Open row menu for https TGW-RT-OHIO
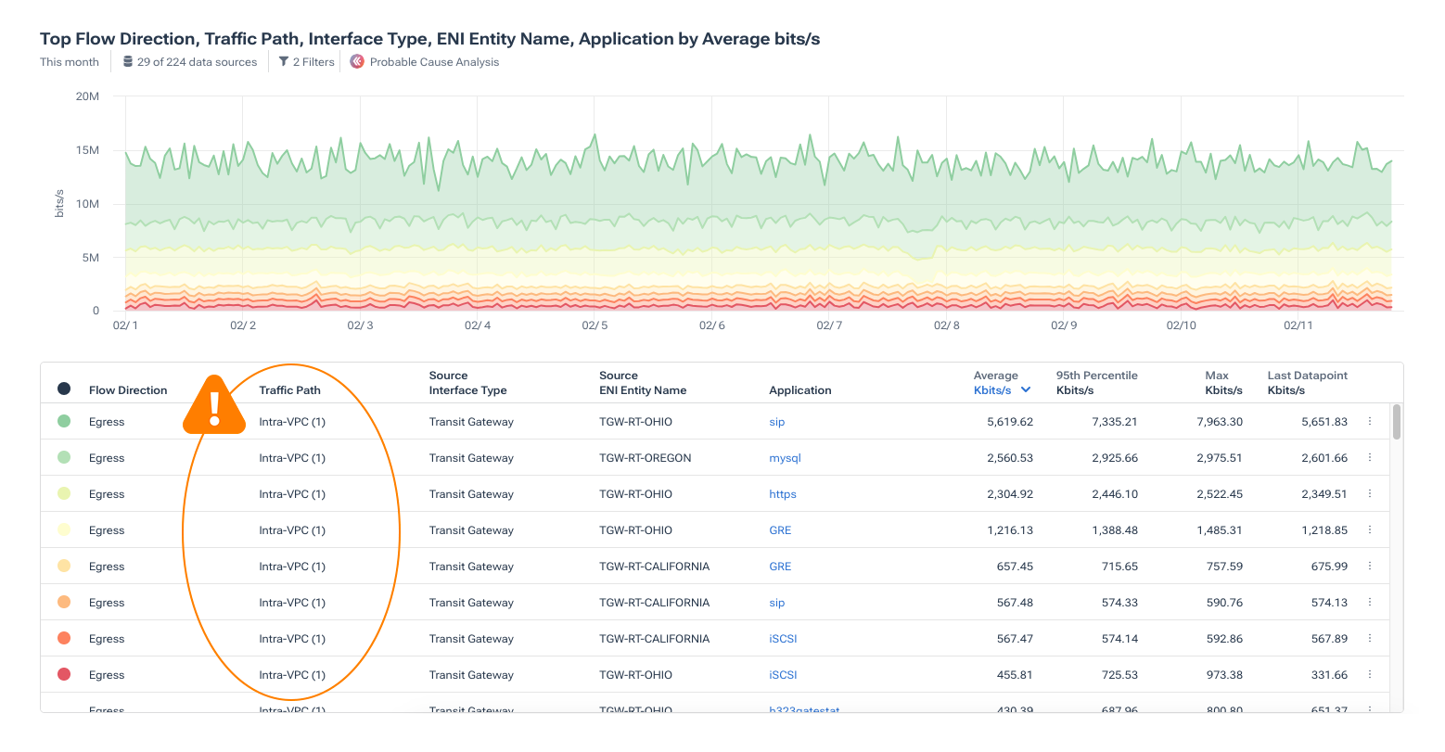 (x=1370, y=494)
